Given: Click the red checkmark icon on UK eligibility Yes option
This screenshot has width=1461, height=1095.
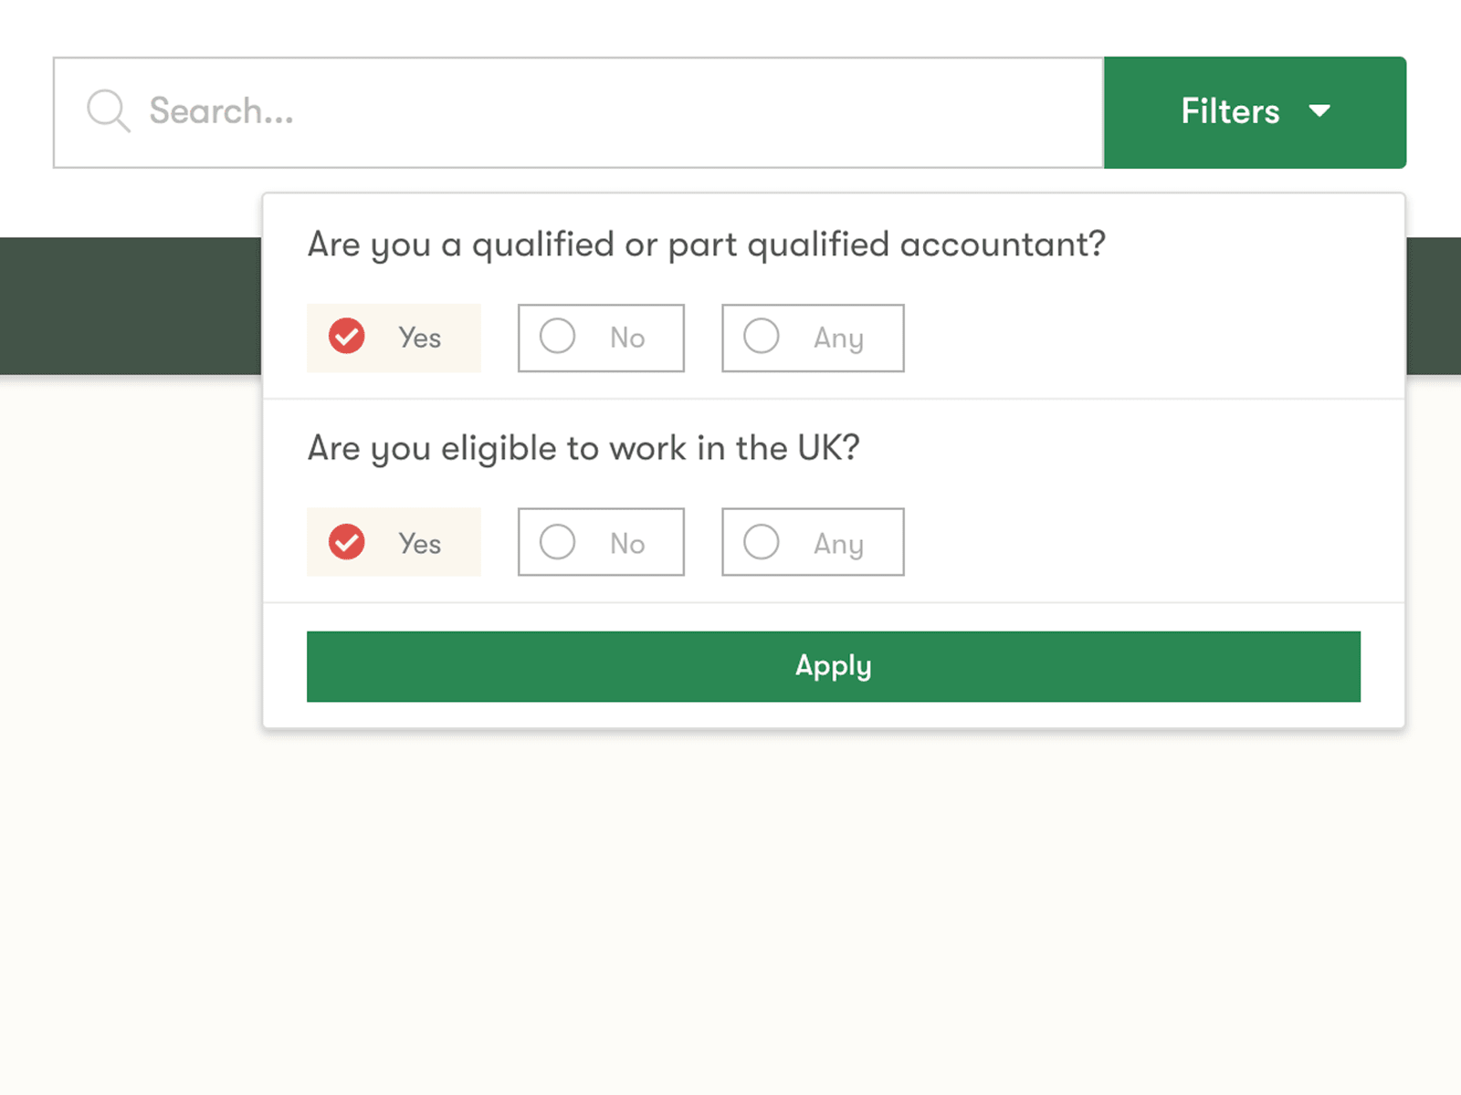Looking at the screenshot, I should [345, 541].
